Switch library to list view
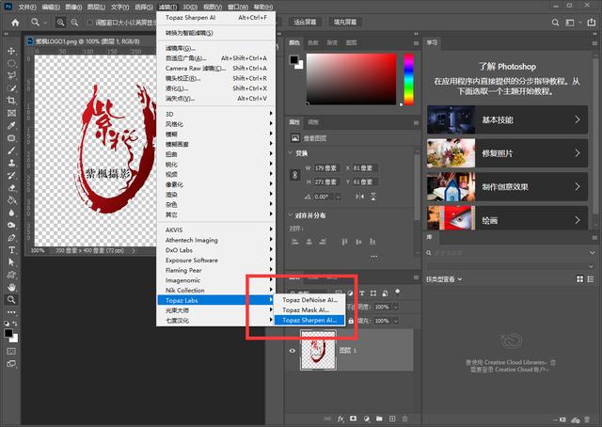 pyautogui.click(x=591, y=279)
